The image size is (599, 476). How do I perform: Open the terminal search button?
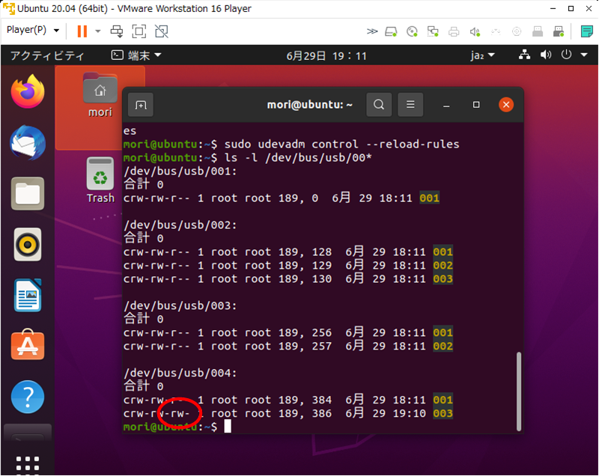point(379,105)
